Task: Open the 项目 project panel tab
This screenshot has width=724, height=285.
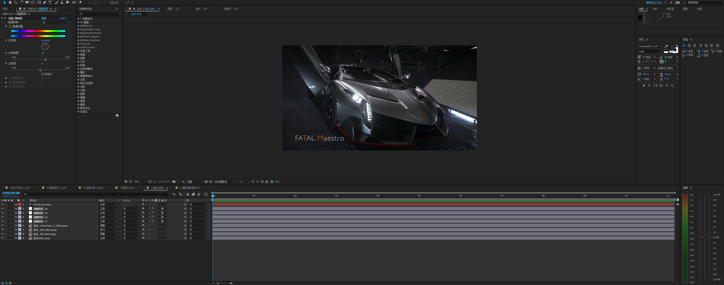Action: [x=5, y=9]
